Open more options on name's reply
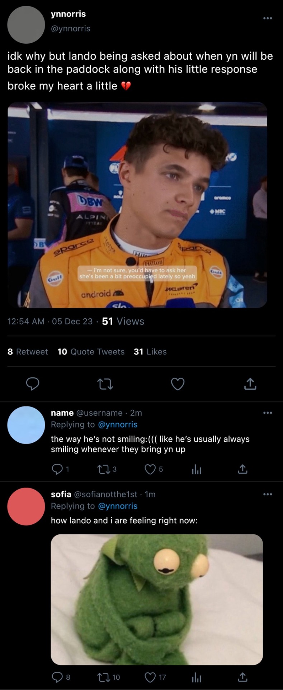The image size is (283, 690). 268,413
